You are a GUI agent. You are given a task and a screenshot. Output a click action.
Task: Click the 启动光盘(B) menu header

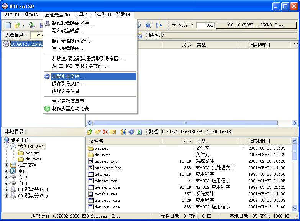pos(57,15)
